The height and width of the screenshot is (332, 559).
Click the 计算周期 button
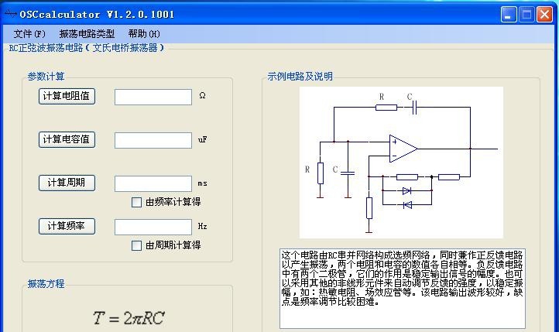click(x=67, y=183)
